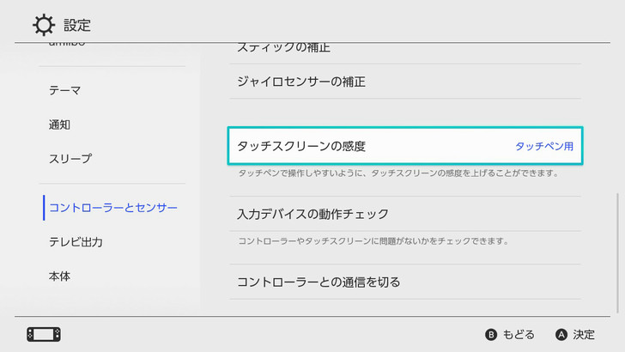625x352 pixels.
Task: Select コントローラーとの通信を切る
Action: [405, 282]
